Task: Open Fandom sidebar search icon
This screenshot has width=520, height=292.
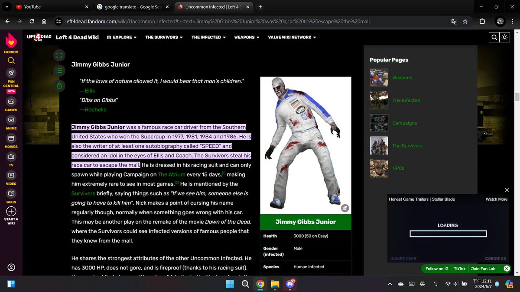Action: tap(11, 61)
